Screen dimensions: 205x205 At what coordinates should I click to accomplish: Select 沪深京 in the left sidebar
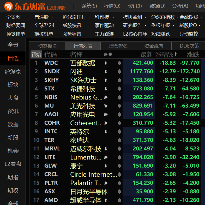13,71
